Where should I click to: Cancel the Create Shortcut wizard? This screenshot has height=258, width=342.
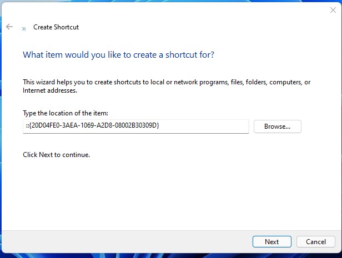[x=315, y=242]
